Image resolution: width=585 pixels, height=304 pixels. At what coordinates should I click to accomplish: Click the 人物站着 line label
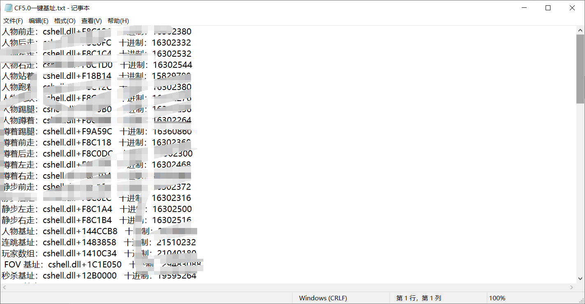click(x=20, y=76)
